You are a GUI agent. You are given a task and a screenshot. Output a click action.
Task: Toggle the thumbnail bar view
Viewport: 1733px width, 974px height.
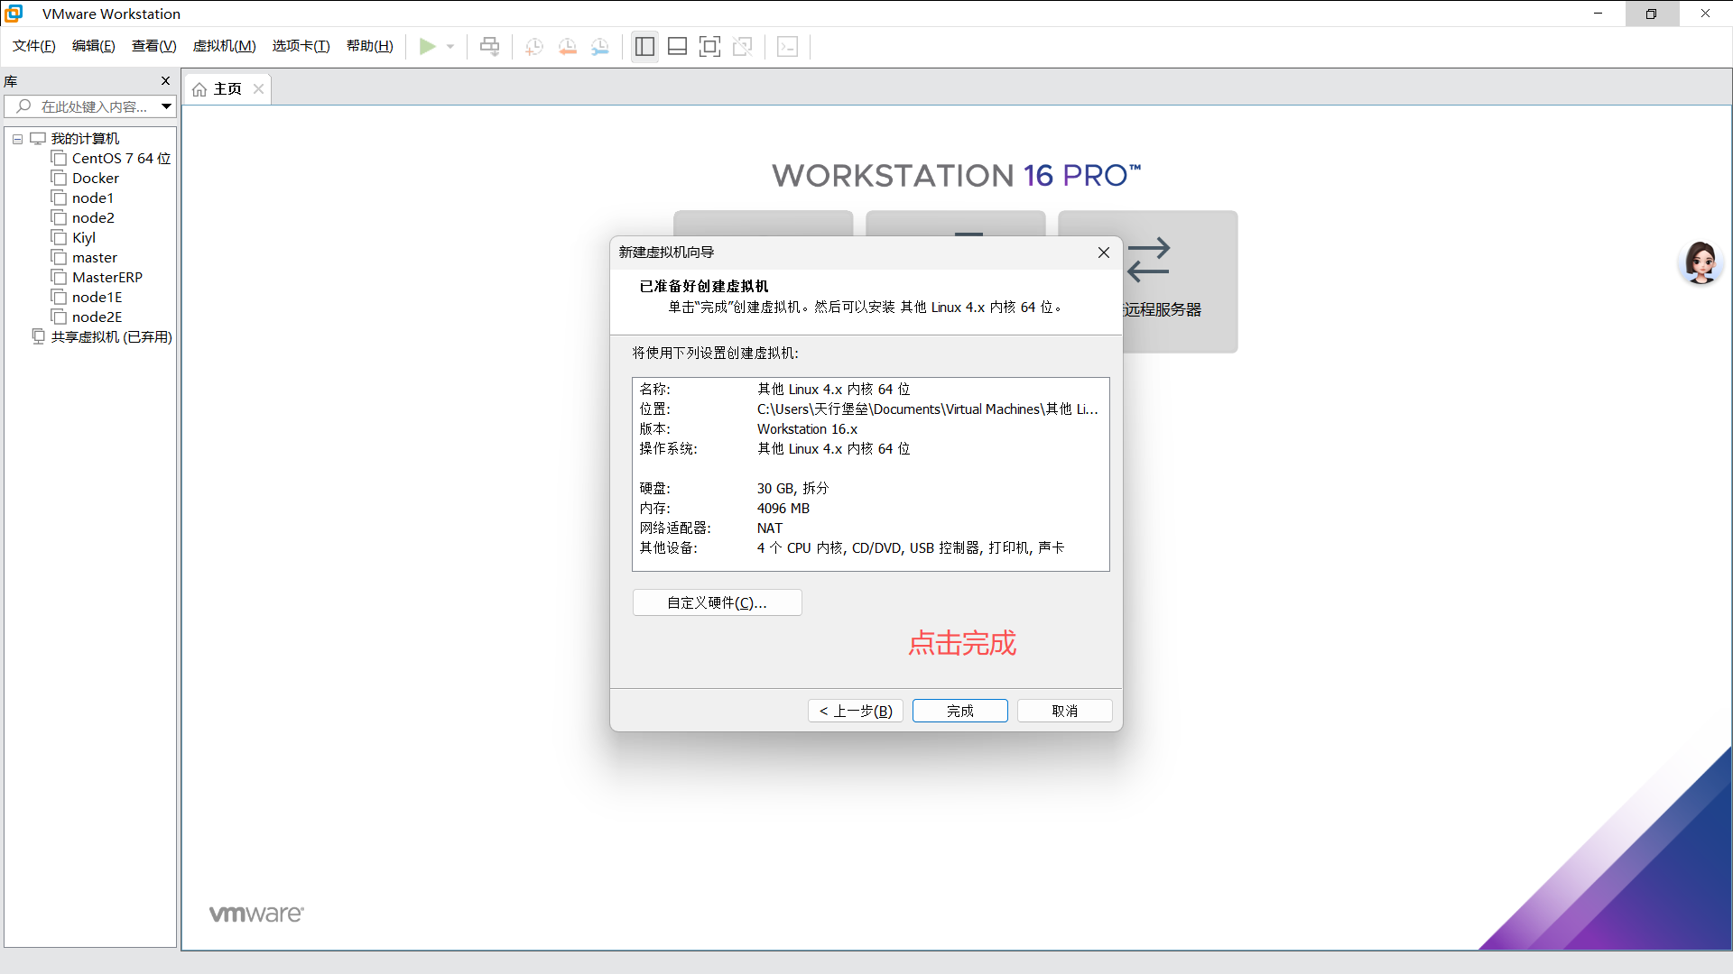tap(677, 46)
